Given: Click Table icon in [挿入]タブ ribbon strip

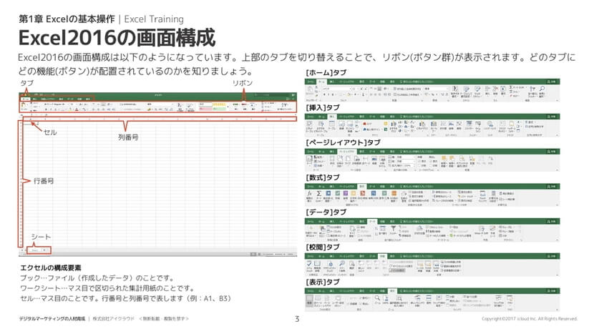Looking at the screenshot, I should pos(331,124).
